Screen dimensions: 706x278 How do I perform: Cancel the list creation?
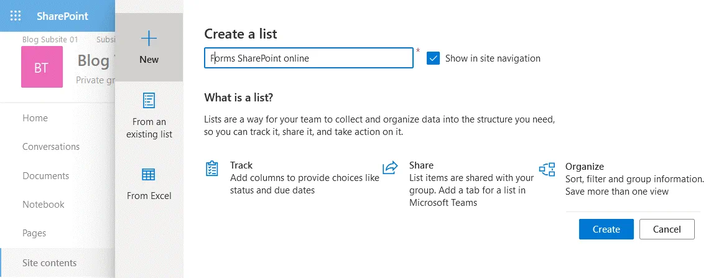tap(667, 229)
